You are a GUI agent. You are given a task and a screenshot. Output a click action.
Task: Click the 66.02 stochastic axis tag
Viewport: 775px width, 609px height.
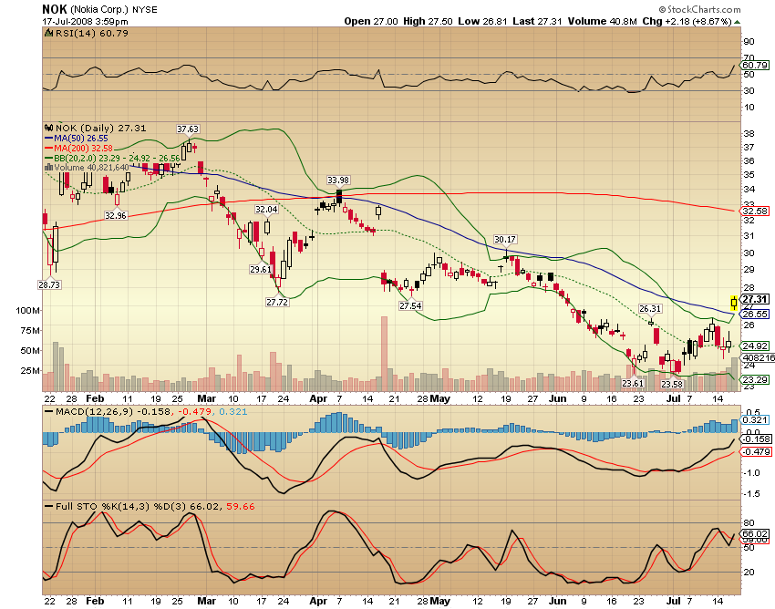coord(755,534)
